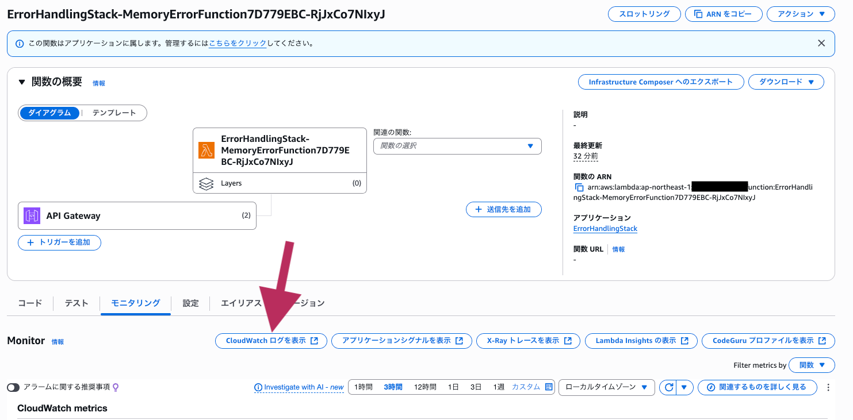Add a trigger with トリガーを追加
Screen dimensions: 853x420
[x=59, y=242]
